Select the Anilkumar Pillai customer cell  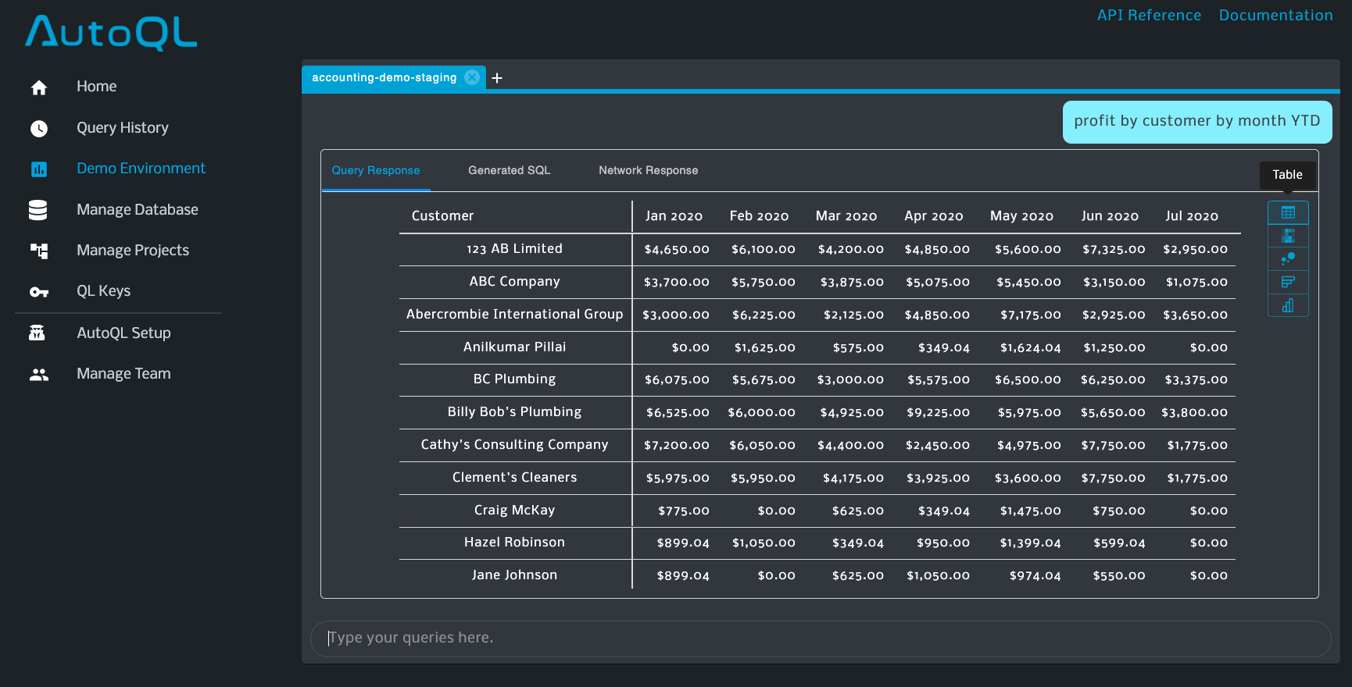click(514, 347)
